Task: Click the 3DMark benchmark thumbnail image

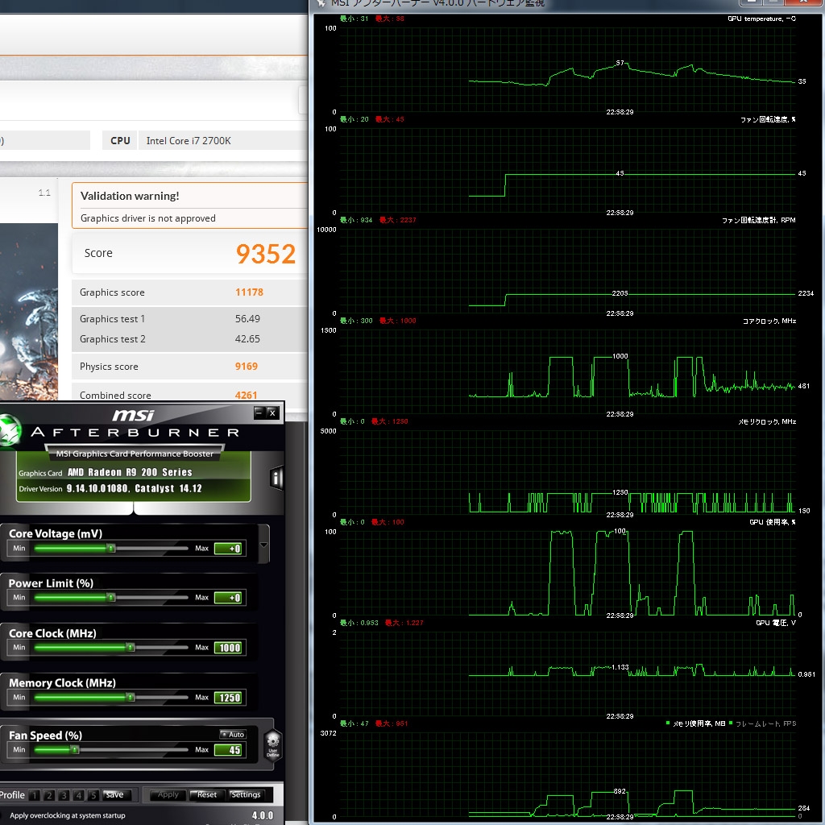Action: coord(29,310)
